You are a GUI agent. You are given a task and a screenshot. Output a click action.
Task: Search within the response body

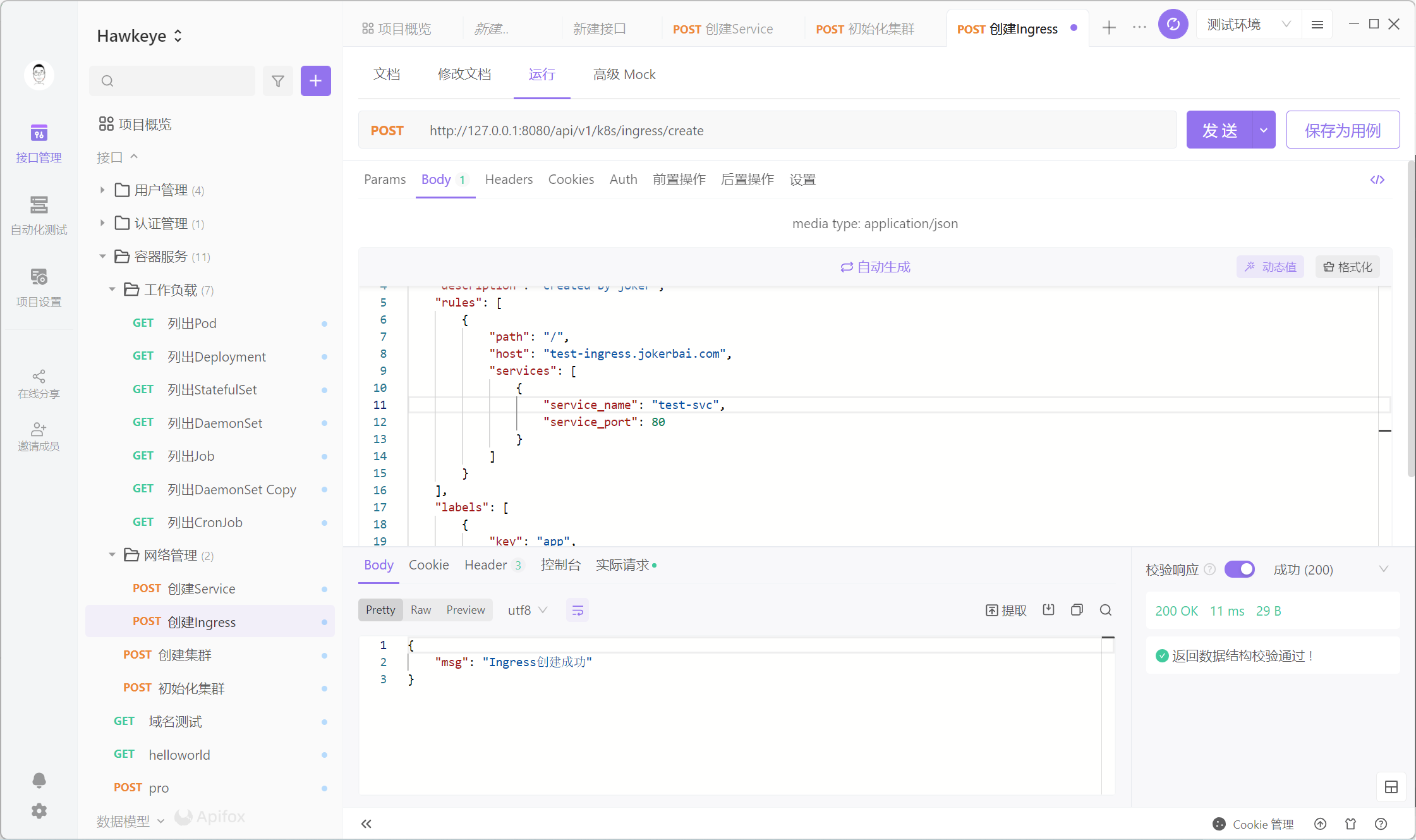tap(1106, 610)
